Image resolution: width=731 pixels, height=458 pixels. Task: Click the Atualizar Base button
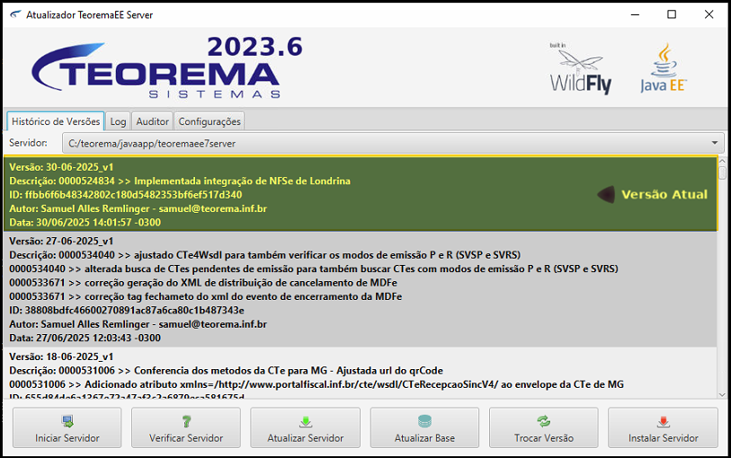pyautogui.click(x=424, y=427)
